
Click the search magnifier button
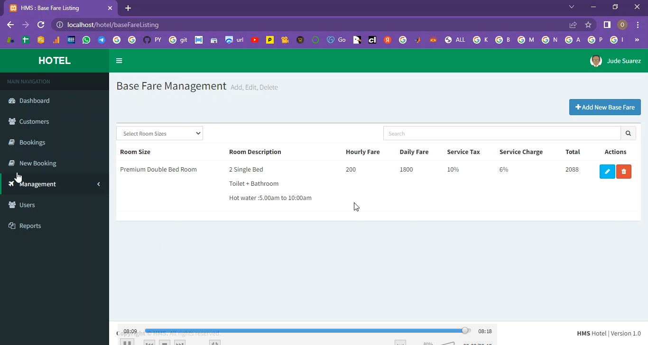(x=628, y=134)
